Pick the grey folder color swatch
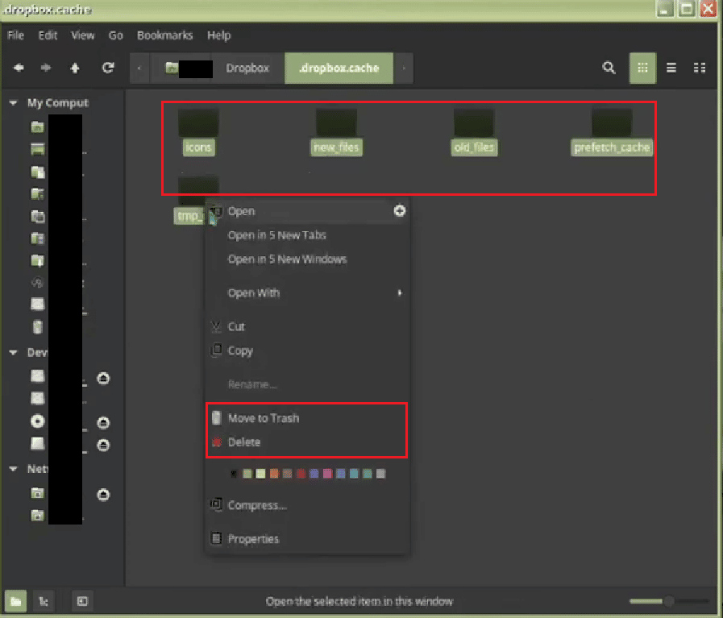This screenshot has height=618, width=723. [x=380, y=474]
